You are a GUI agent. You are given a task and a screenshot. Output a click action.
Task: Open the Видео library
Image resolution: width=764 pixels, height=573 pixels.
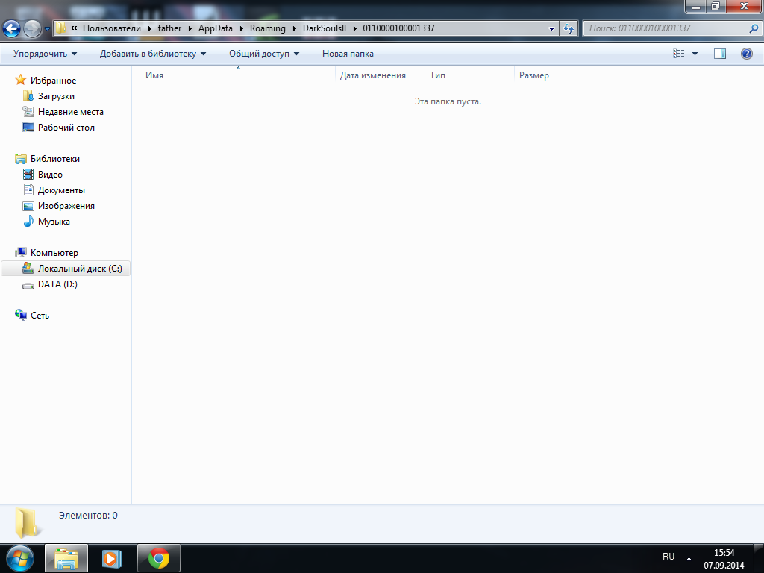(x=50, y=174)
